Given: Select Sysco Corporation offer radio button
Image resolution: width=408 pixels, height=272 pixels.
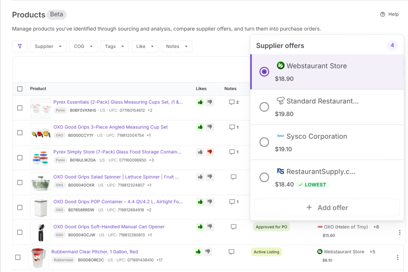Looking at the screenshot, I should 264,142.
